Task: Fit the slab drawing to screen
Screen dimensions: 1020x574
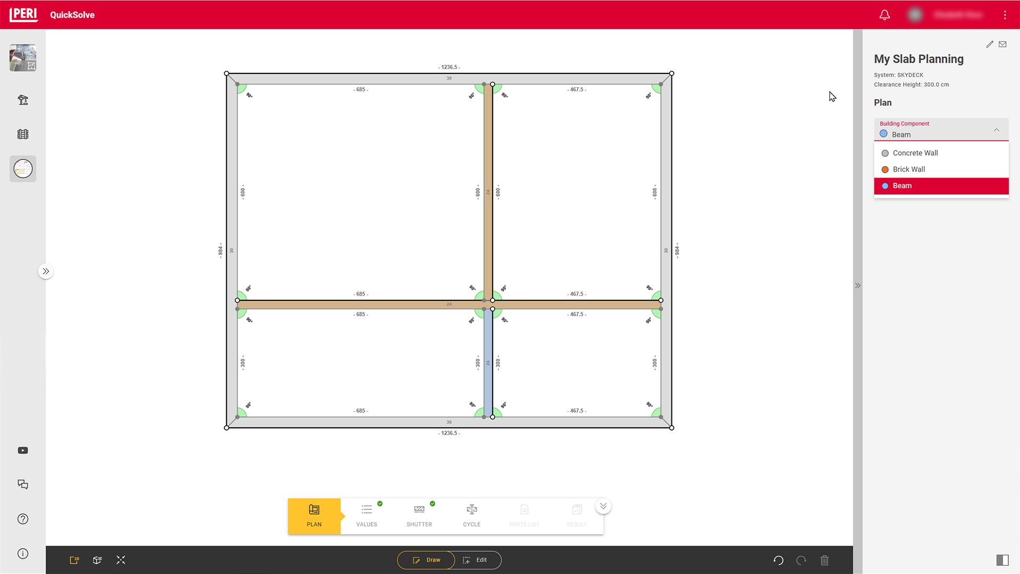Action: pos(121,560)
